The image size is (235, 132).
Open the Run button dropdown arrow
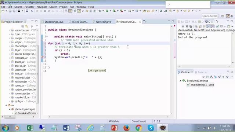pyautogui.click(x=111, y=11)
